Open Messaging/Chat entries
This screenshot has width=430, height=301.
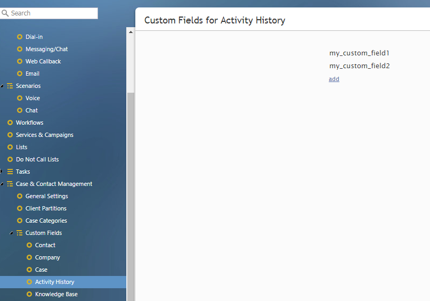coord(46,49)
